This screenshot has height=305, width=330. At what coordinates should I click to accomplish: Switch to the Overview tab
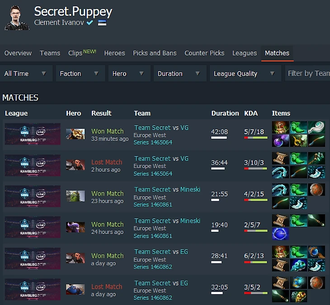tap(18, 53)
